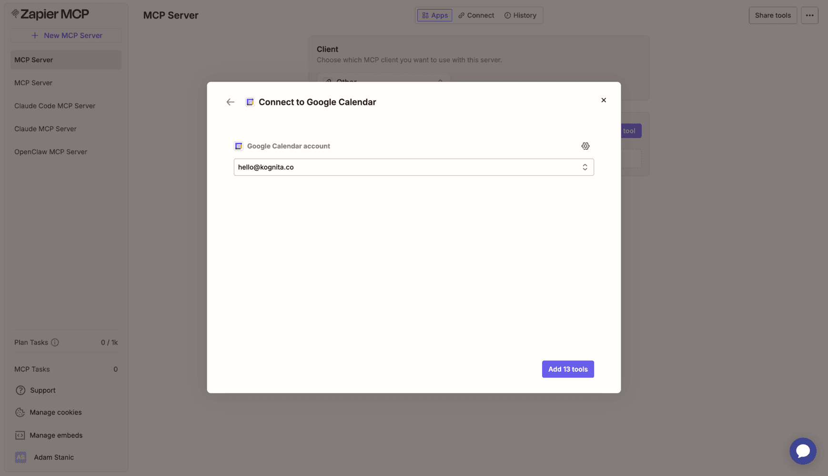Click the Add 13 tools button

pyautogui.click(x=568, y=369)
